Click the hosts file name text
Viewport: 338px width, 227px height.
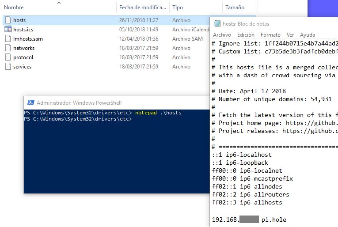(19, 20)
